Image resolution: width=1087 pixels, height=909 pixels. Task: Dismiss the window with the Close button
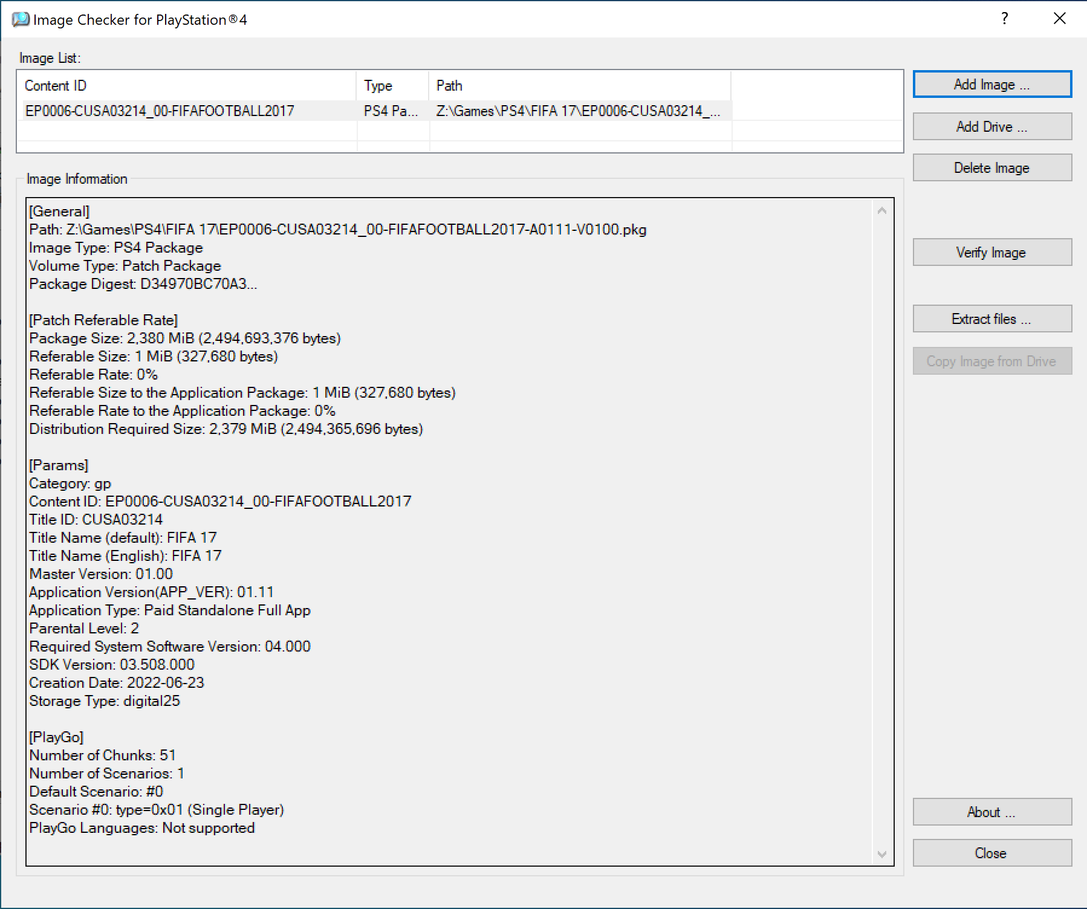(x=992, y=853)
